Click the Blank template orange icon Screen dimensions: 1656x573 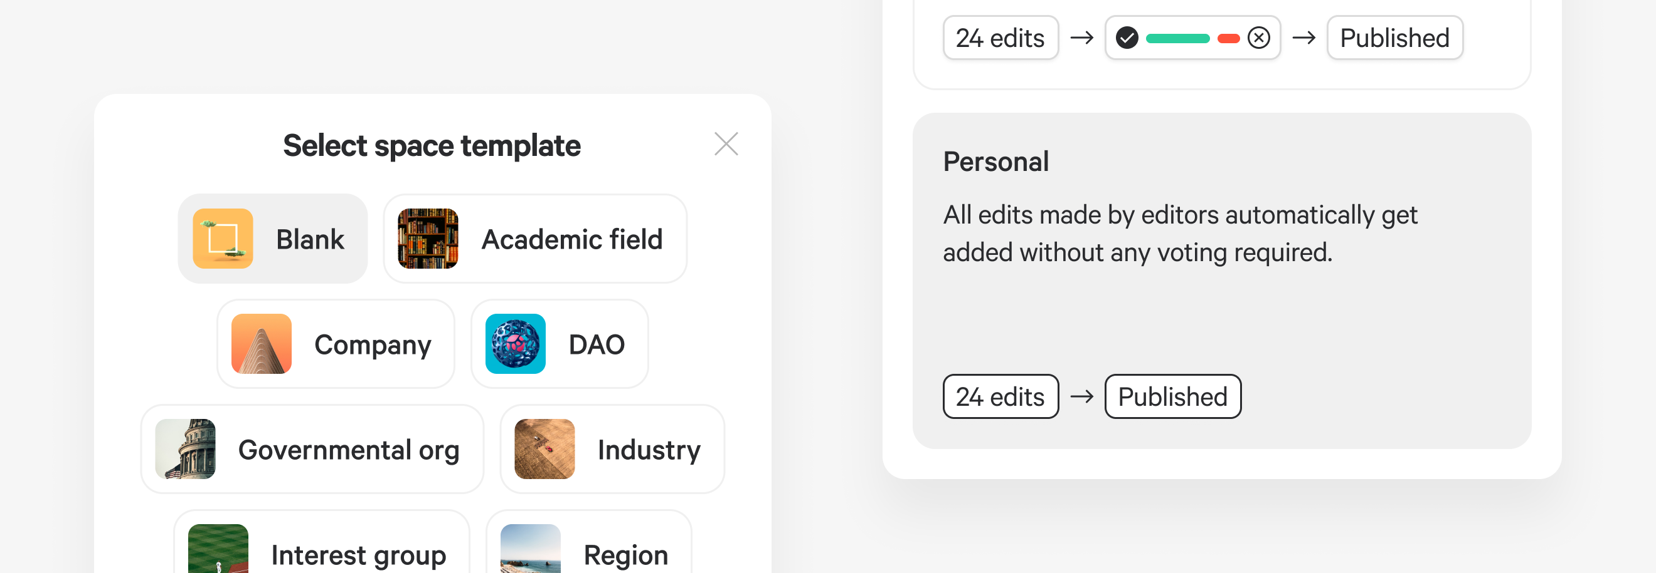pyautogui.click(x=223, y=239)
